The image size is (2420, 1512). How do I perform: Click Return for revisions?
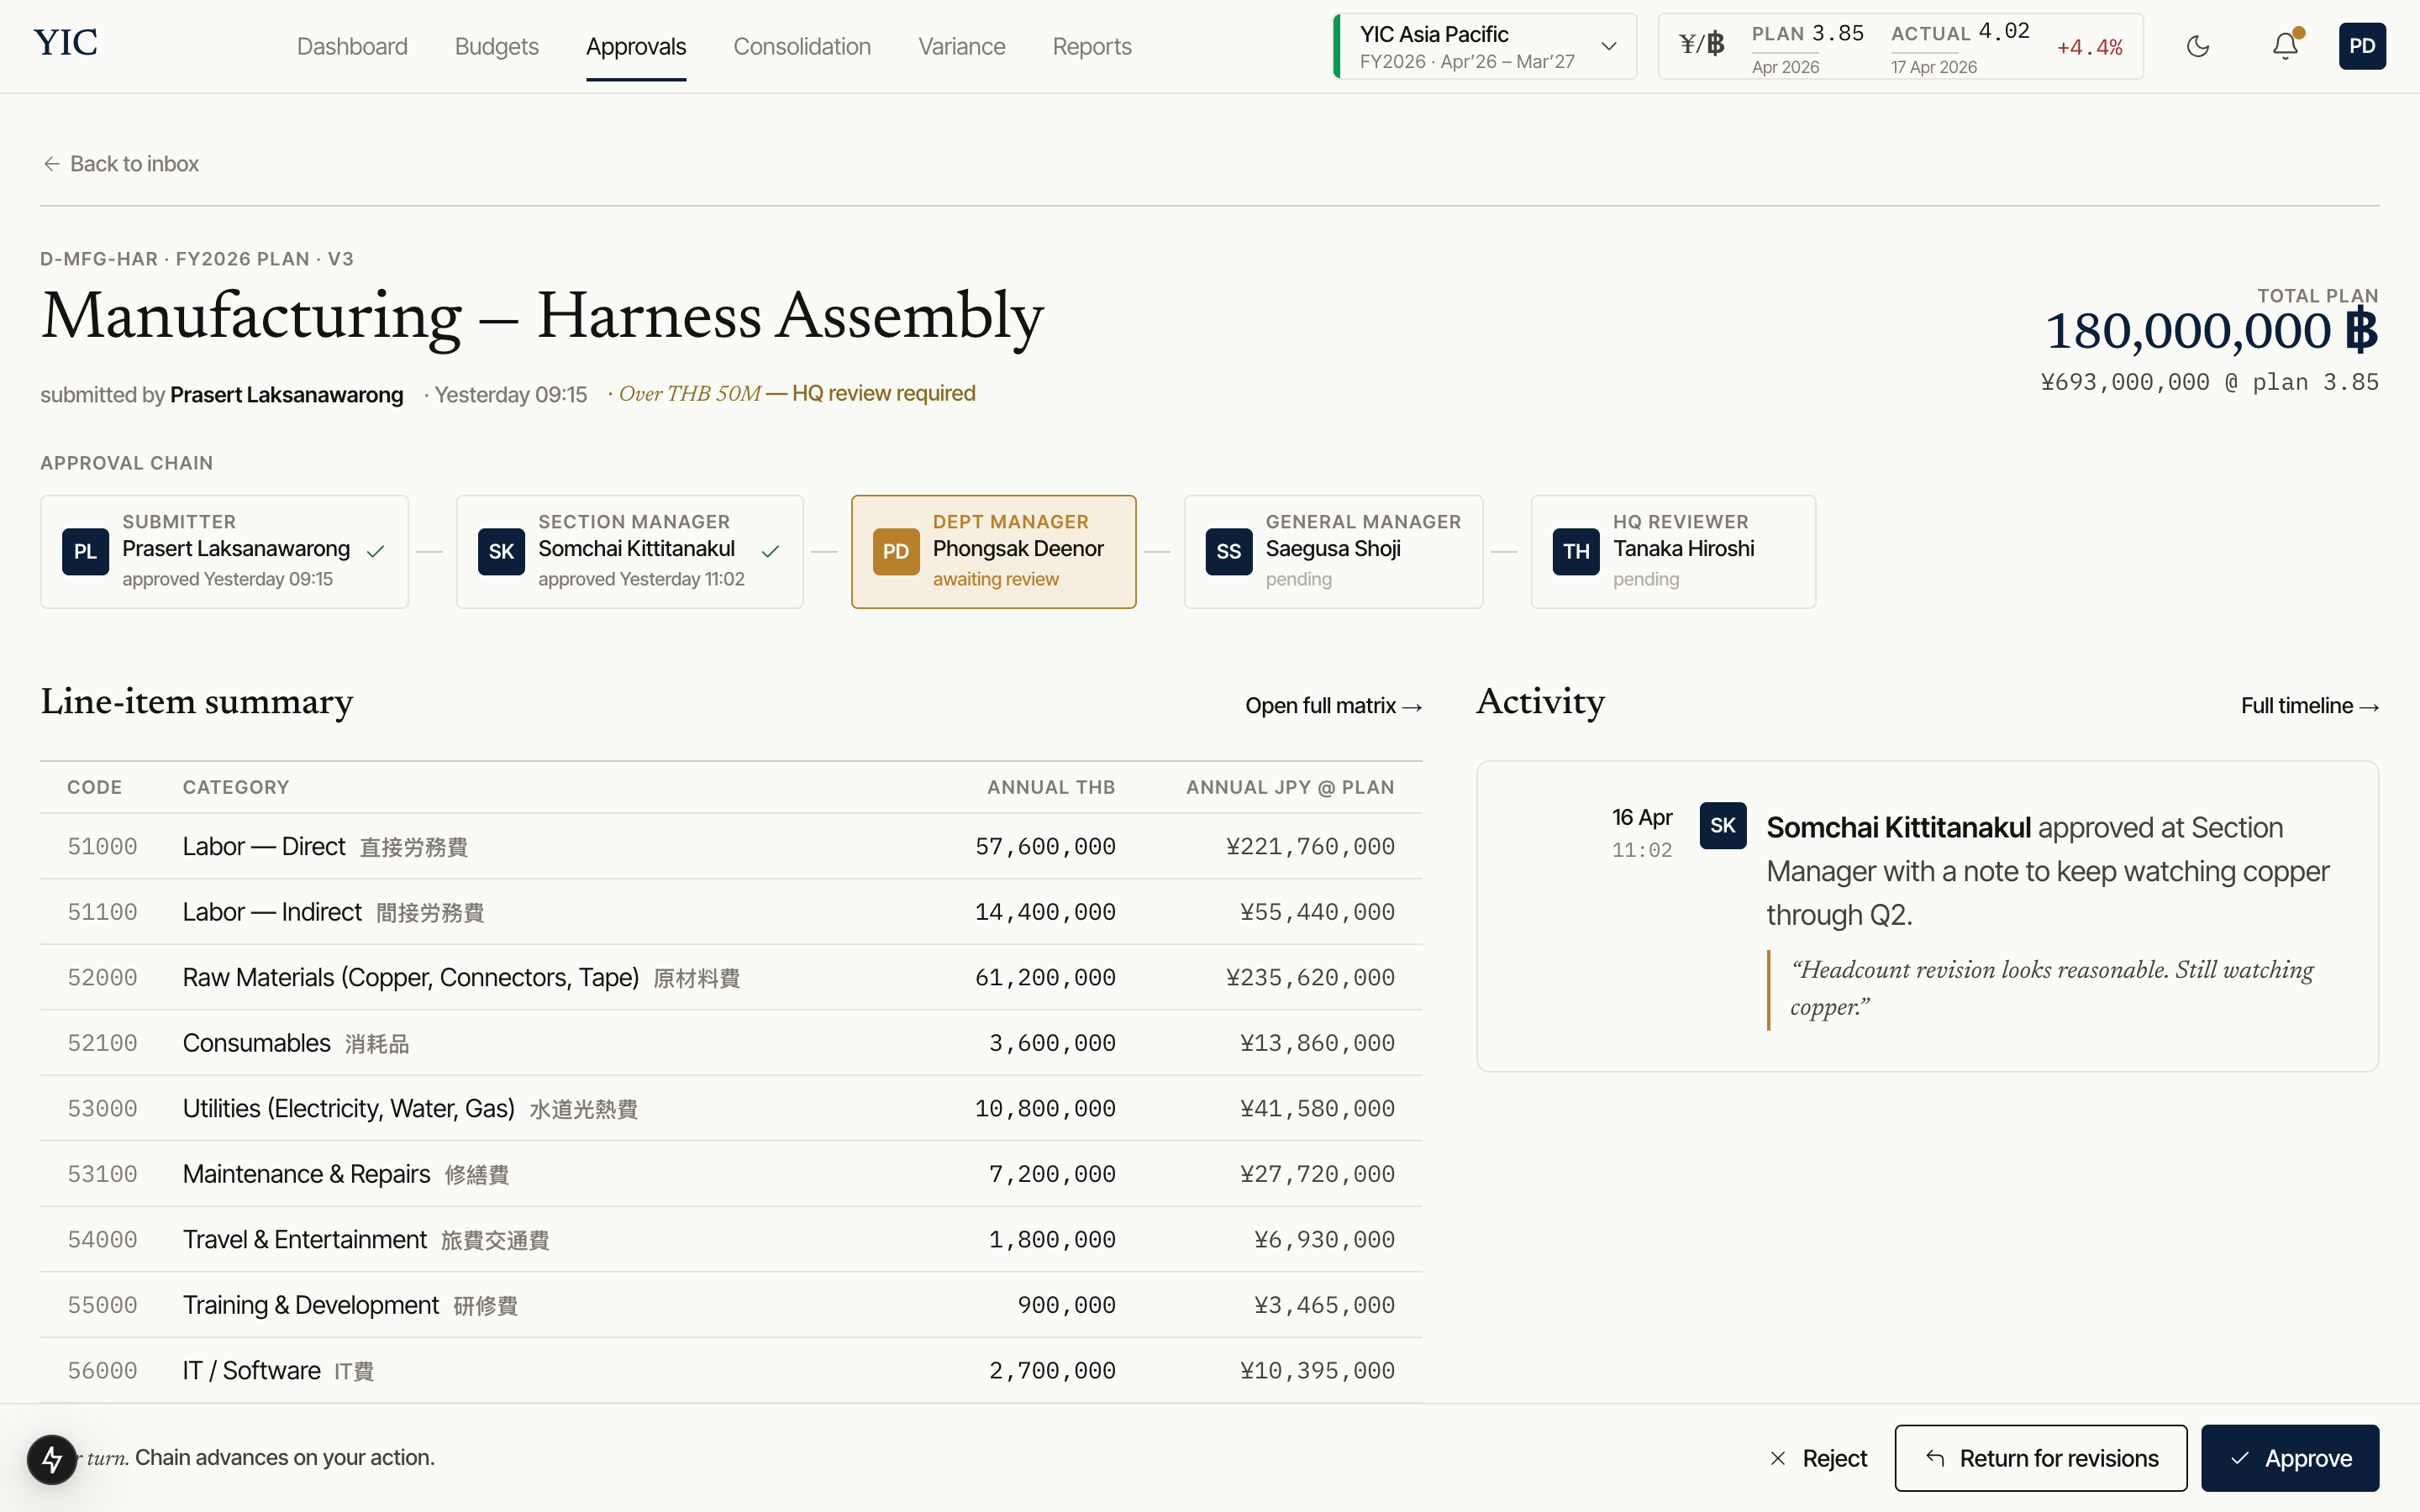point(2040,1458)
